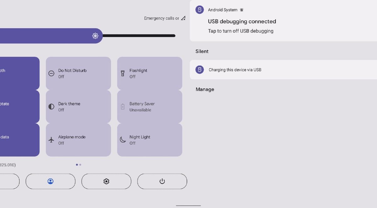Open settings with the gear icon
Image resolution: width=377 pixels, height=208 pixels.
tap(106, 181)
